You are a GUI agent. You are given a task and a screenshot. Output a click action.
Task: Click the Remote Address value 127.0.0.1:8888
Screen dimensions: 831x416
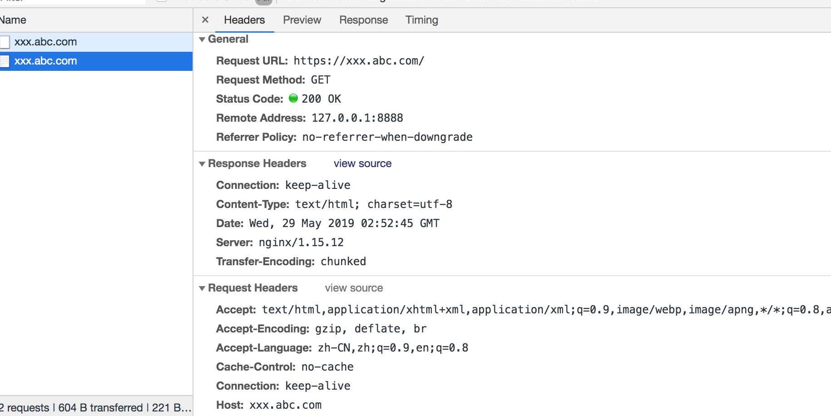click(x=357, y=118)
